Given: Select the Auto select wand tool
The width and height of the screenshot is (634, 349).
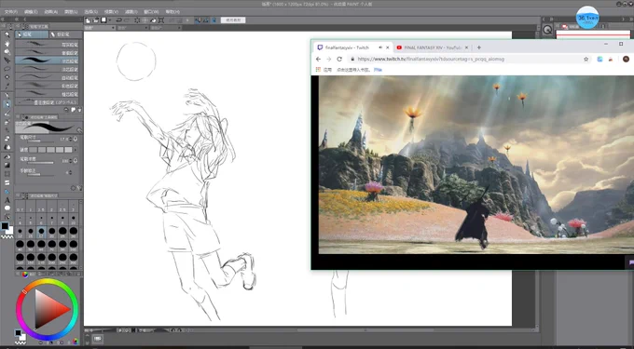Looking at the screenshot, I should coord(7,77).
